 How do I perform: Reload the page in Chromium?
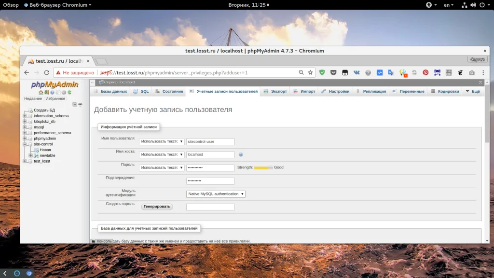click(x=47, y=72)
